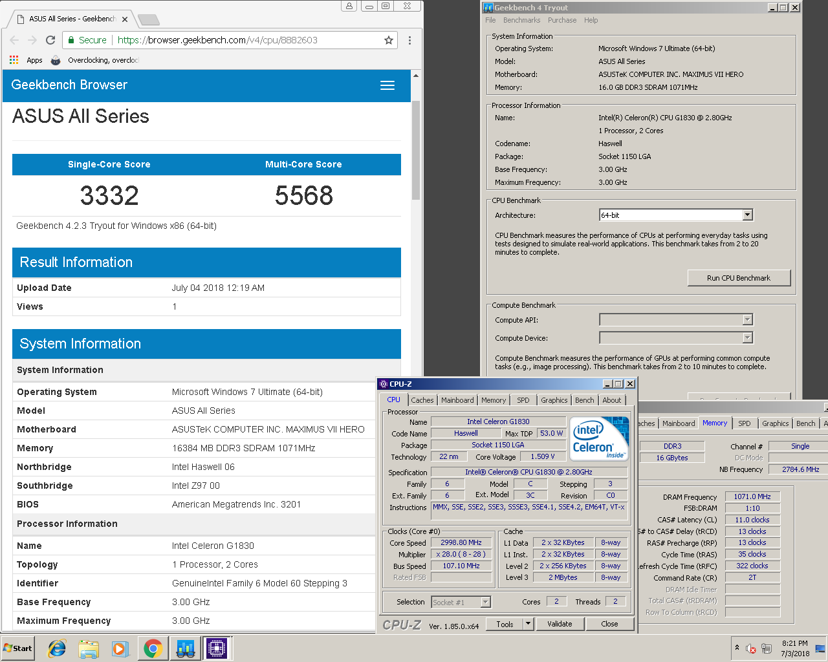This screenshot has width=828, height=662.
Task: Open Windows Media Player taskbar icon
Action: click(120, 648)
